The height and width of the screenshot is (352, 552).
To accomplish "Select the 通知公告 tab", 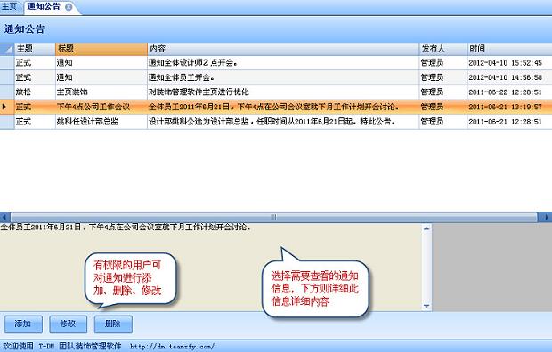I will [x=44, y=6].
